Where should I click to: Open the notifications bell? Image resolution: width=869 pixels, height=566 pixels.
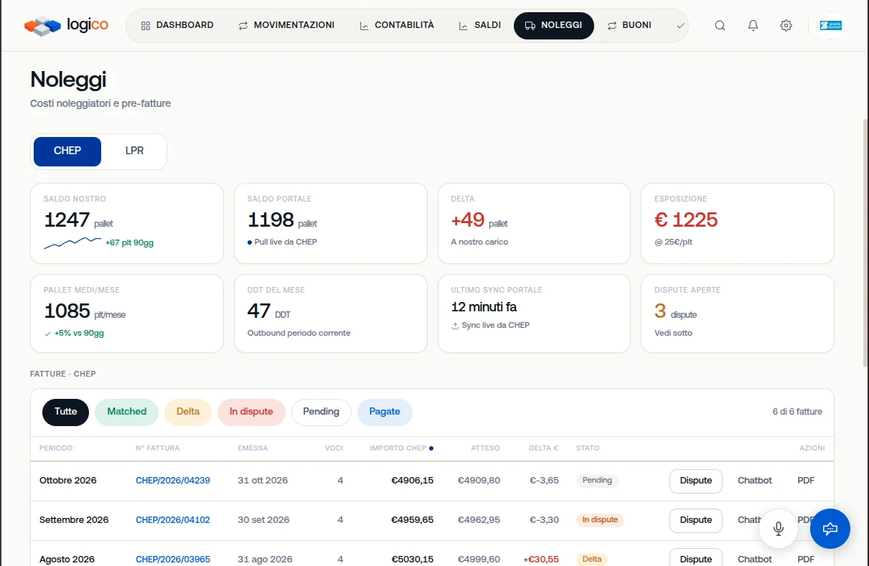point(753,25)
